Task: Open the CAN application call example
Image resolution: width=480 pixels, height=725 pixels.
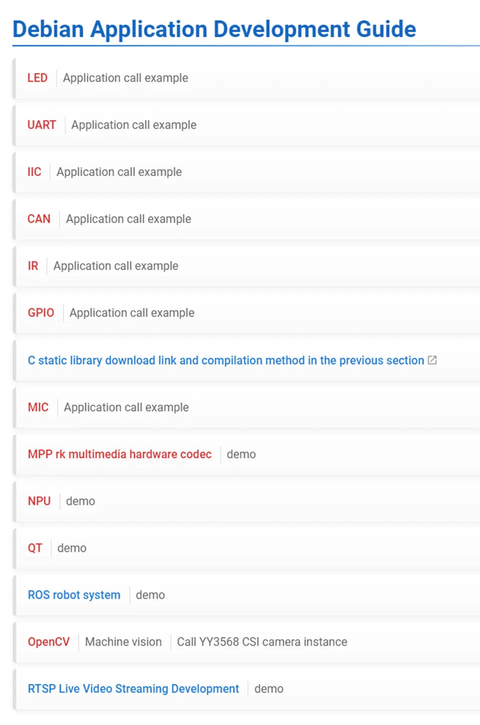Action: tap(246, 219)
